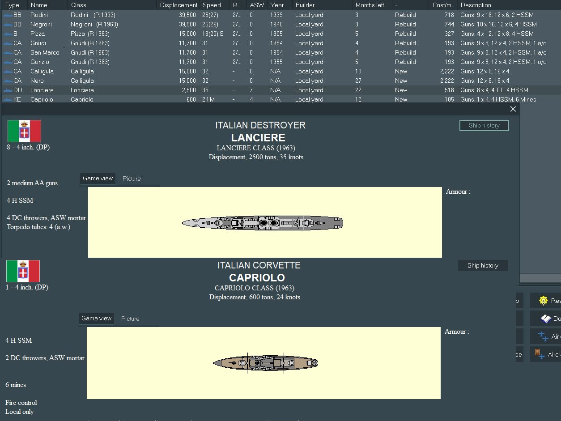The height and width of the screenshot is (421, 561).
Task: Click the ship icon in the CA Calligula row
Action: click(x=8, y=71)
